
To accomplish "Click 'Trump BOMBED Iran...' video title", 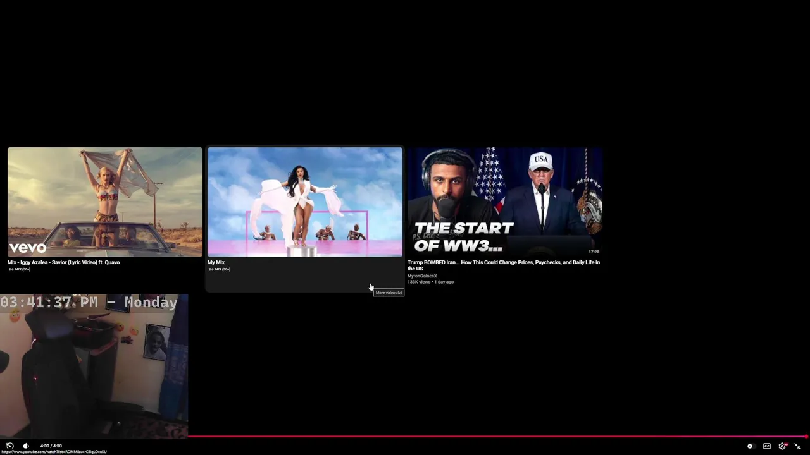I will [x=504, y=265].
